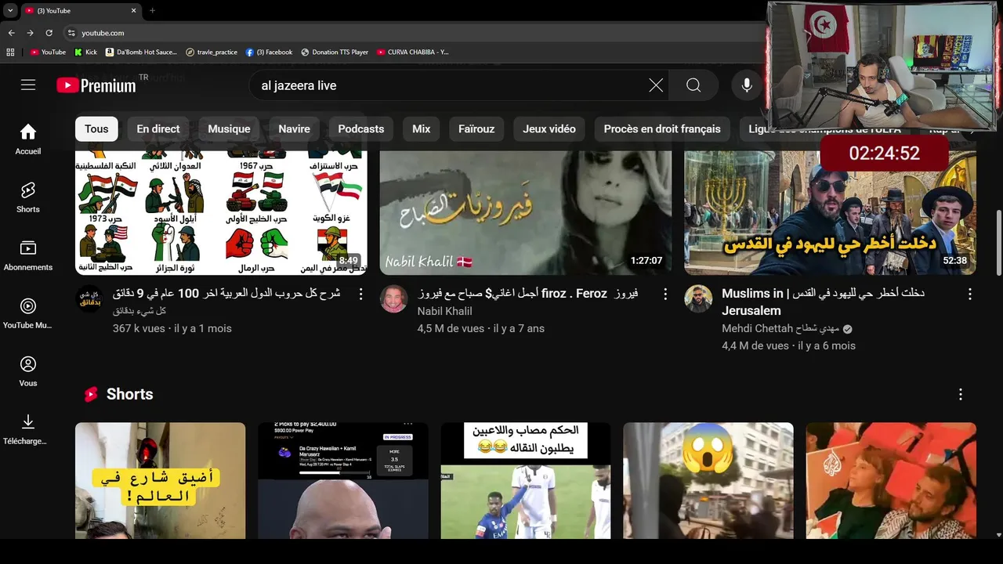
Task: Select the Jeux vidéo filter chip
Action: coord(549,129)
